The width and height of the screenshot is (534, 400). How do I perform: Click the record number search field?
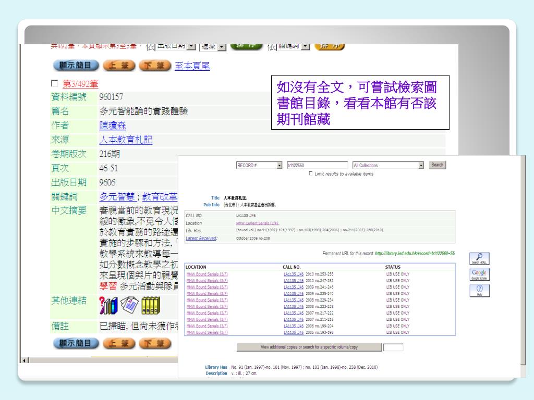(x=317, y=166)
